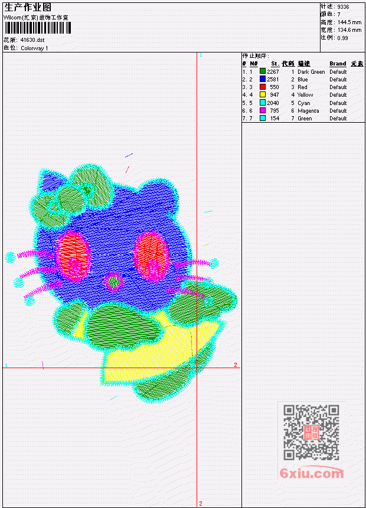
Task: Click the barcode under the Wilcom title
Action: (37, 28)
